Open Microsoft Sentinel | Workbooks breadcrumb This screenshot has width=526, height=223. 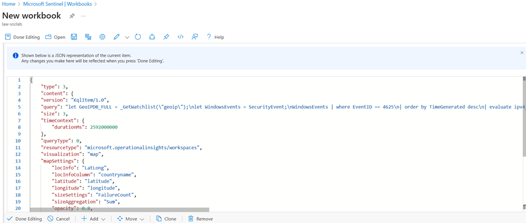tap(58, 4)
